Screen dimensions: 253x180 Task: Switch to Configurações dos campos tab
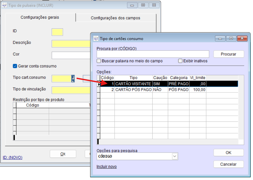click(x=115, y=18)
